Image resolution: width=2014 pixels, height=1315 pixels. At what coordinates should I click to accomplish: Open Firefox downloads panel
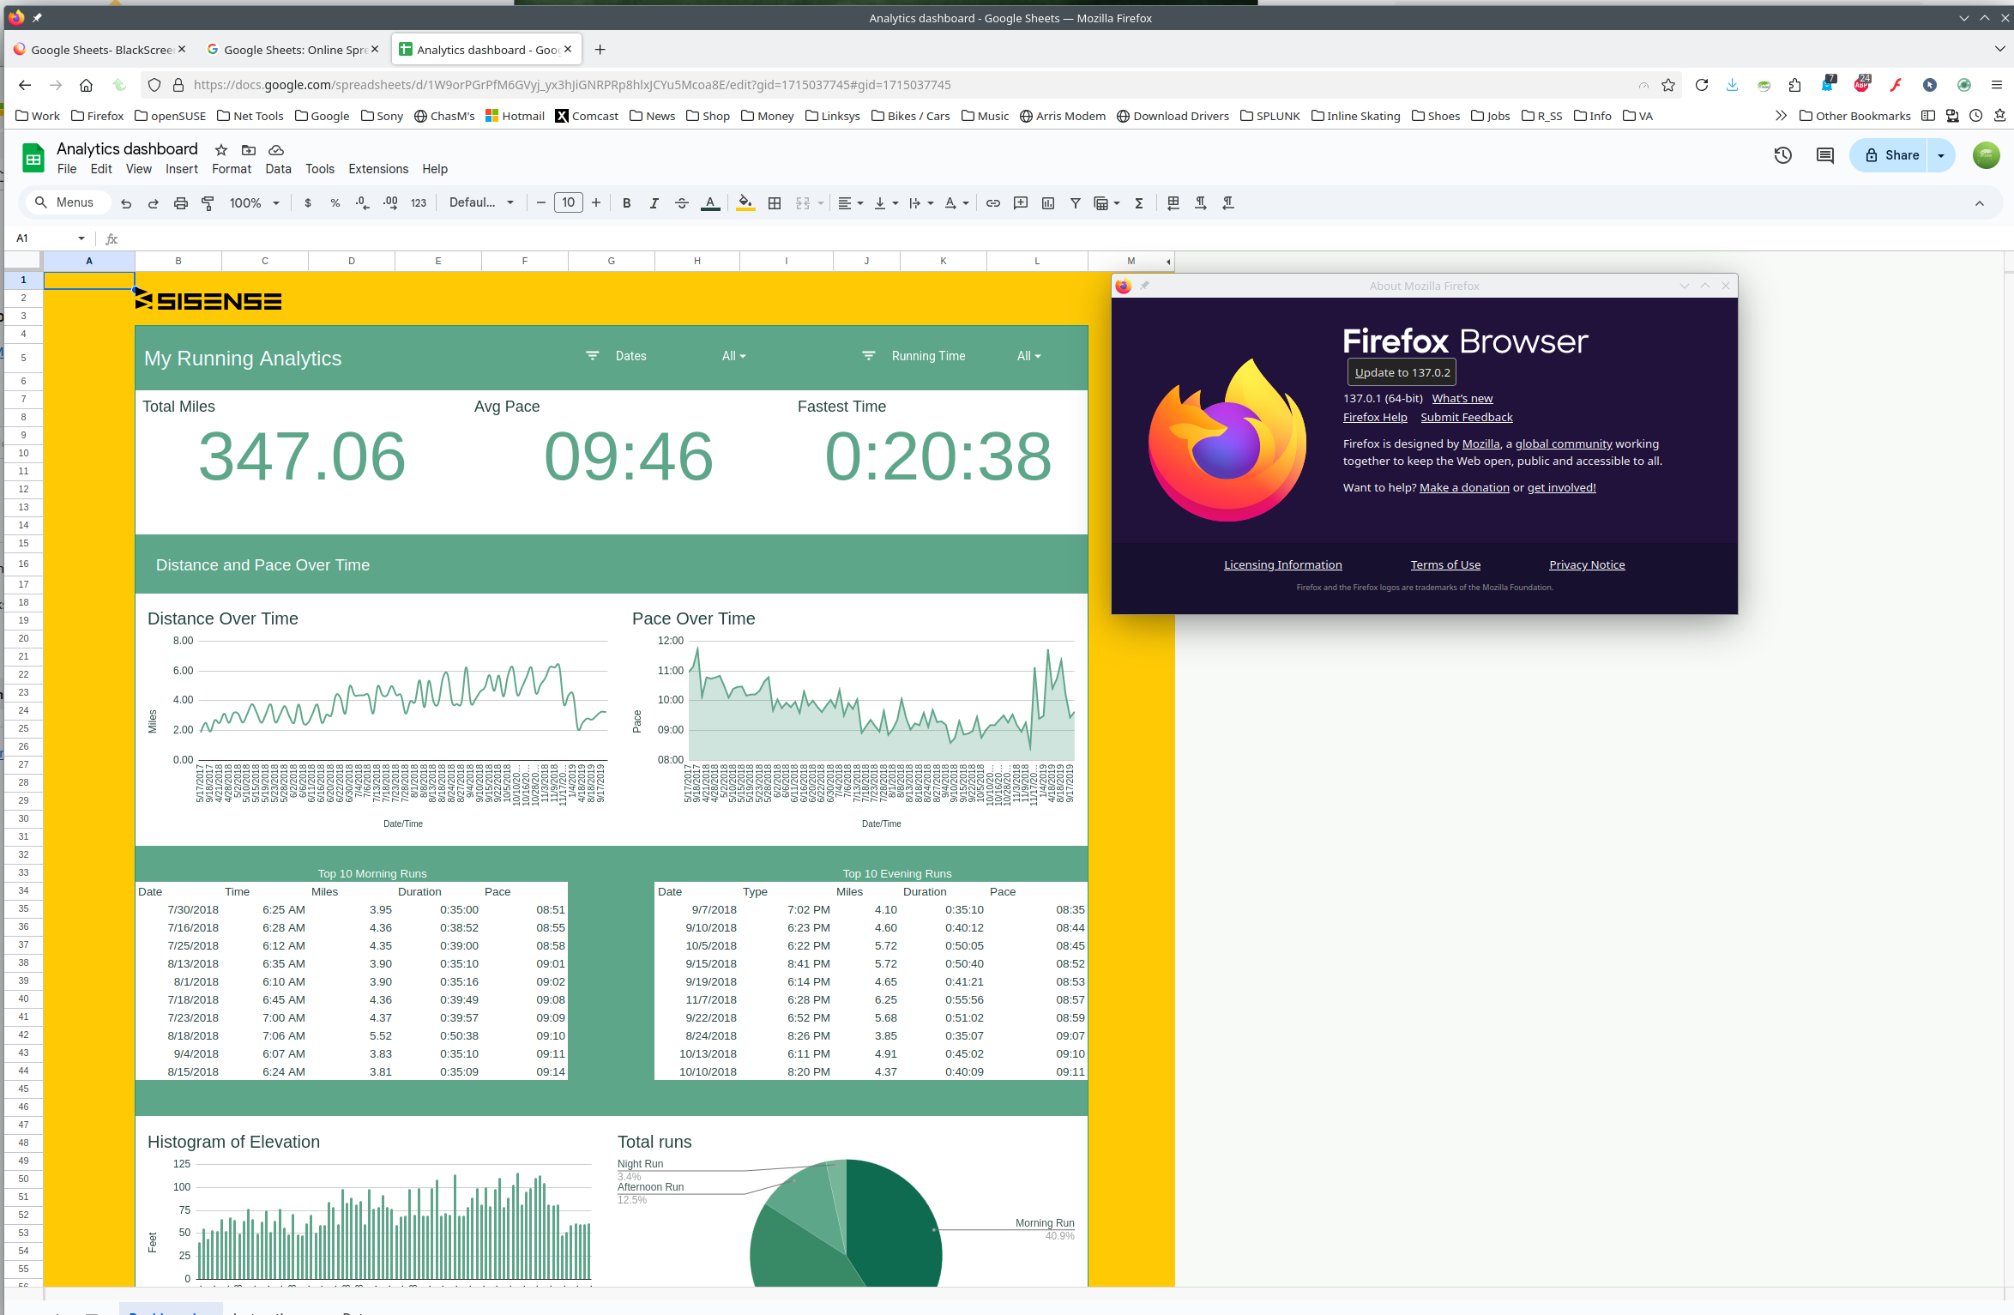(1733, 85)
